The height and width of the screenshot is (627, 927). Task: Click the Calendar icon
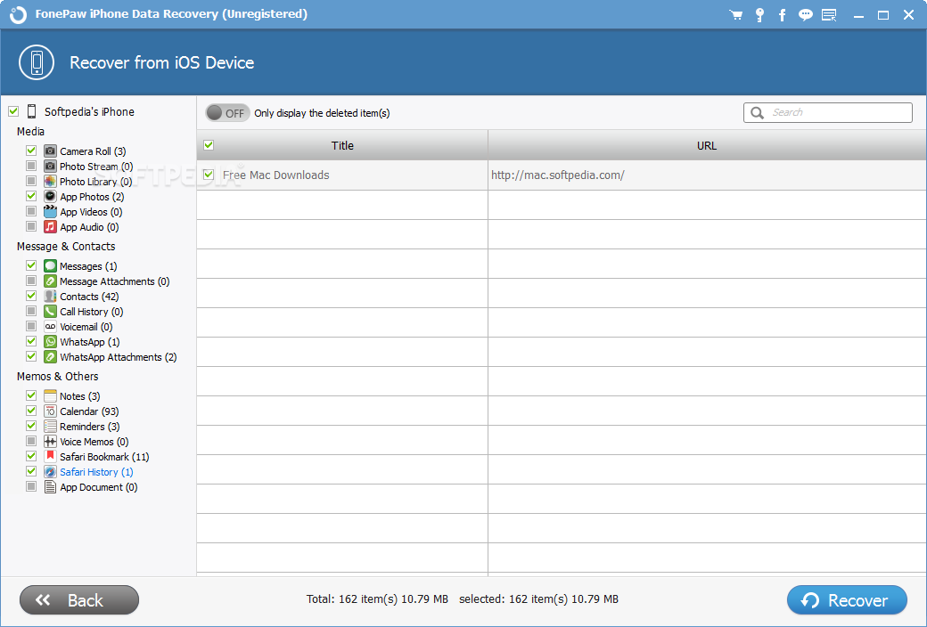50,411
